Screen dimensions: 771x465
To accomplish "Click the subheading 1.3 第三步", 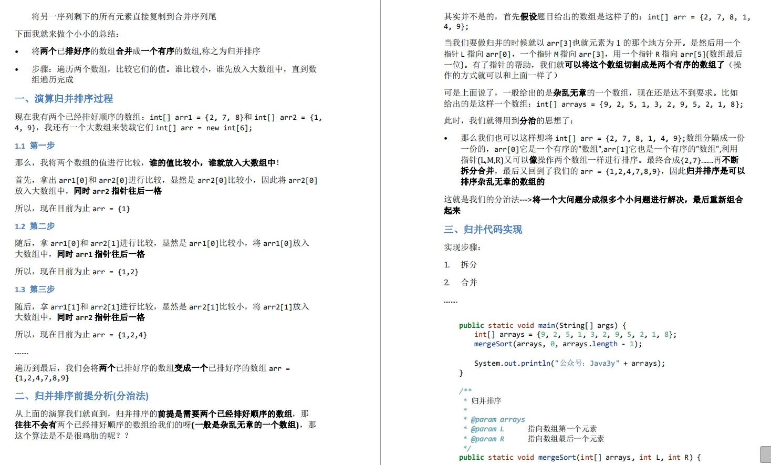I will (35, 289).
